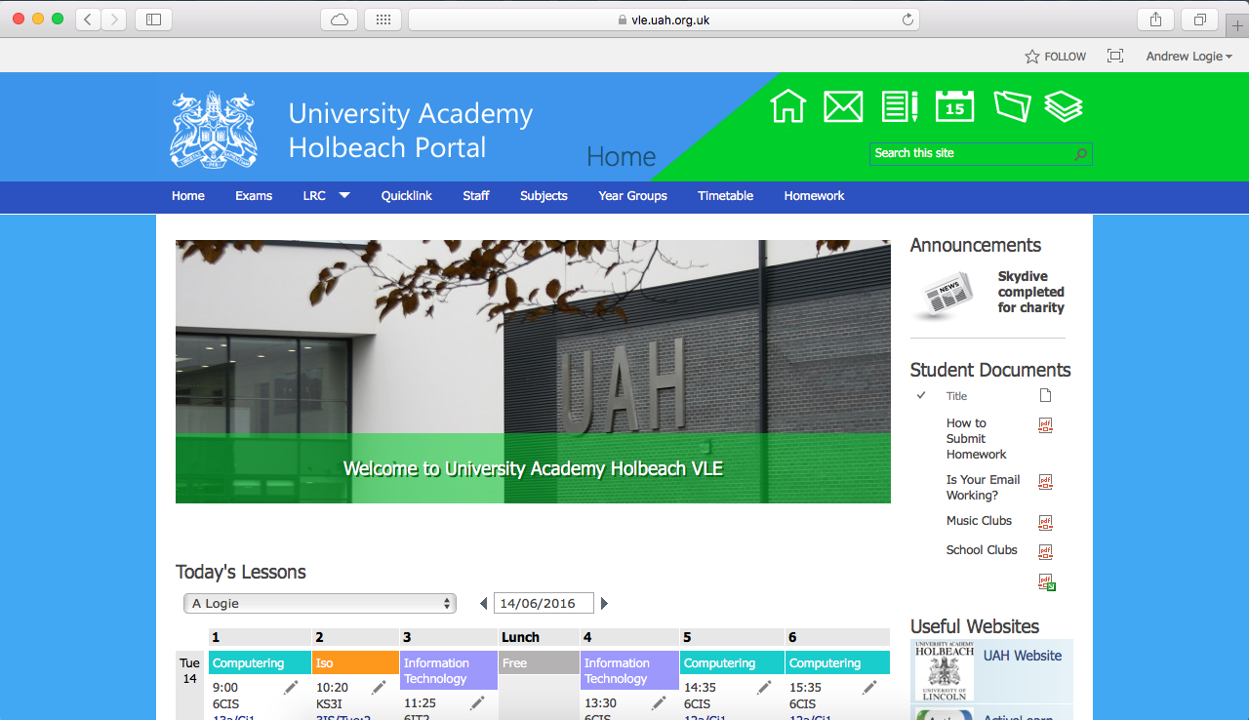Screen dimensions: 1249x720
Task: Open Safari tab overview button
Action: tap(1199, 20)
